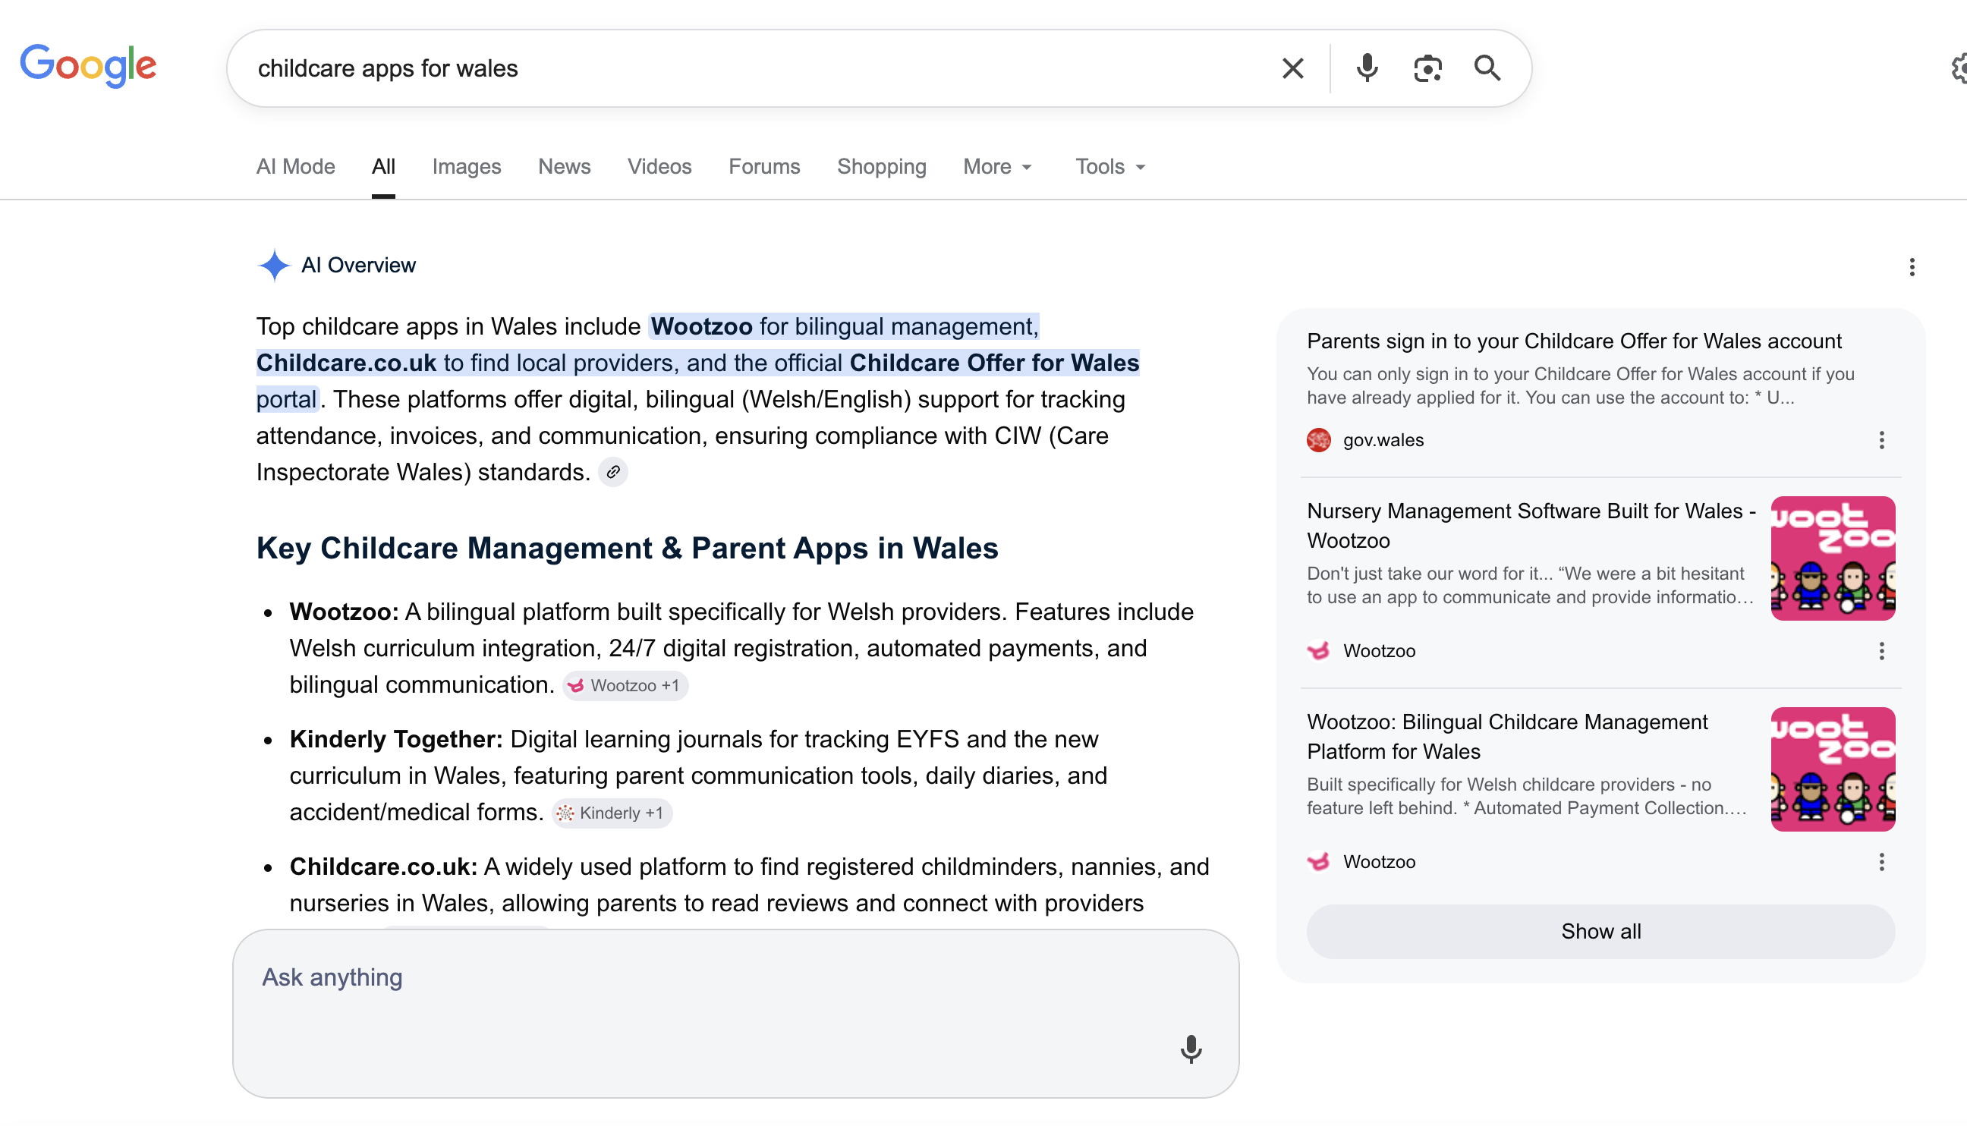Image resolution: width=1967 pixels, height=1126 pixels.
Task: Click the link chip icon after the overview paragraph
Action: click(x=612, y=472)
